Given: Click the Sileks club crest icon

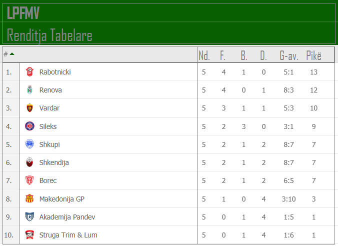Looking at the screenshot, I should coord(29,126).
